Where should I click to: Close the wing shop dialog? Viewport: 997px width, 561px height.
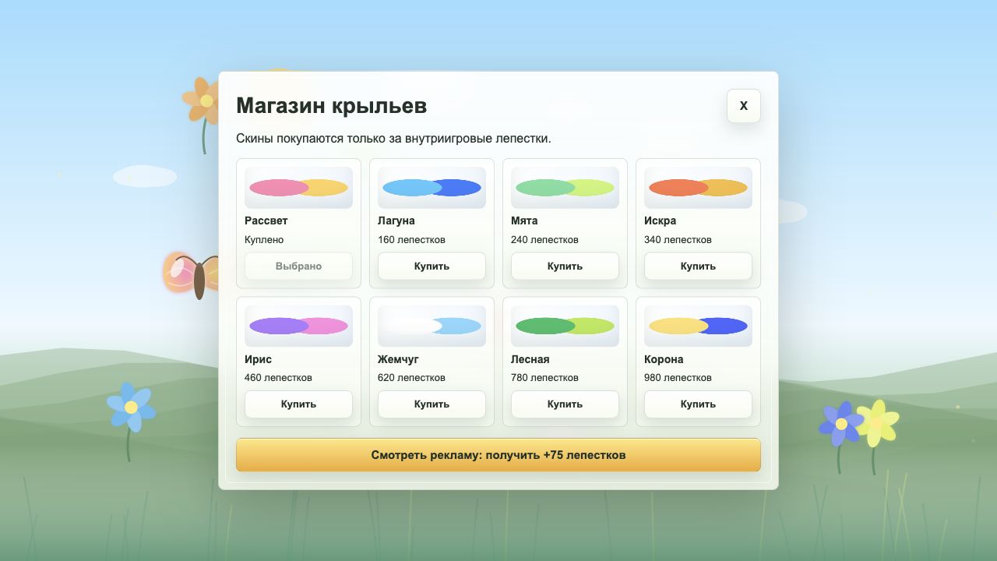coord(743,106)
